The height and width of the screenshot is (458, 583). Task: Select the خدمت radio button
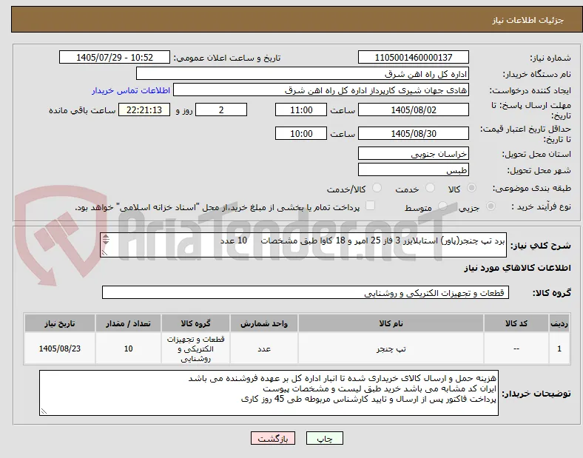(430, 188)
